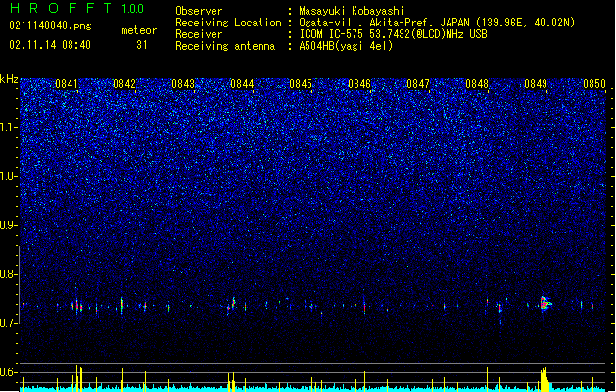The width and height of the screenshot is (616, 392).
Task: Click the 0.7 kHz axis label
Action: coord(9,323)
